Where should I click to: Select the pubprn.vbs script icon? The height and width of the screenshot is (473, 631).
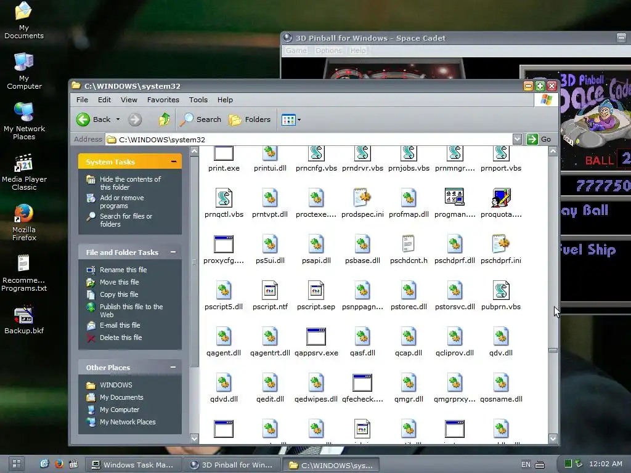501,290
